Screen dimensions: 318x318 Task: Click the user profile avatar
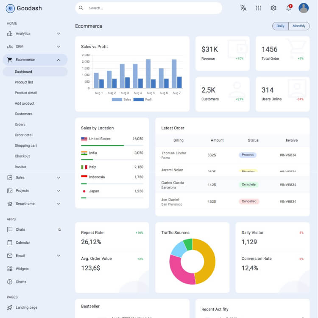click(x=304, y=8)
